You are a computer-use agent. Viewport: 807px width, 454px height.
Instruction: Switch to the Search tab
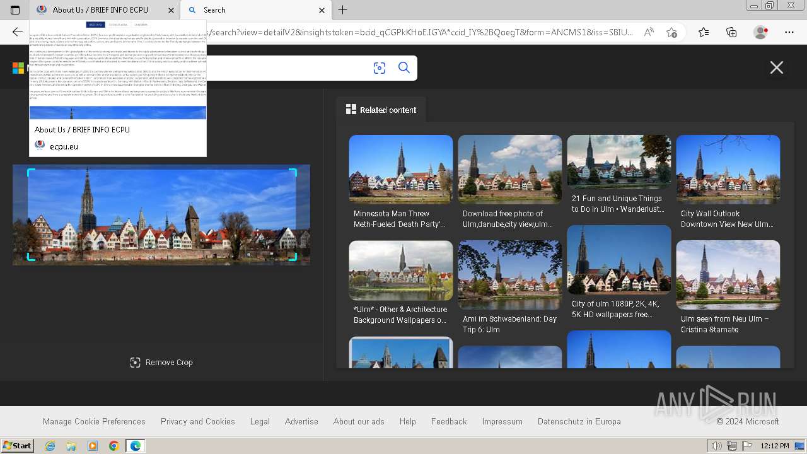click(x=255, y=10)
